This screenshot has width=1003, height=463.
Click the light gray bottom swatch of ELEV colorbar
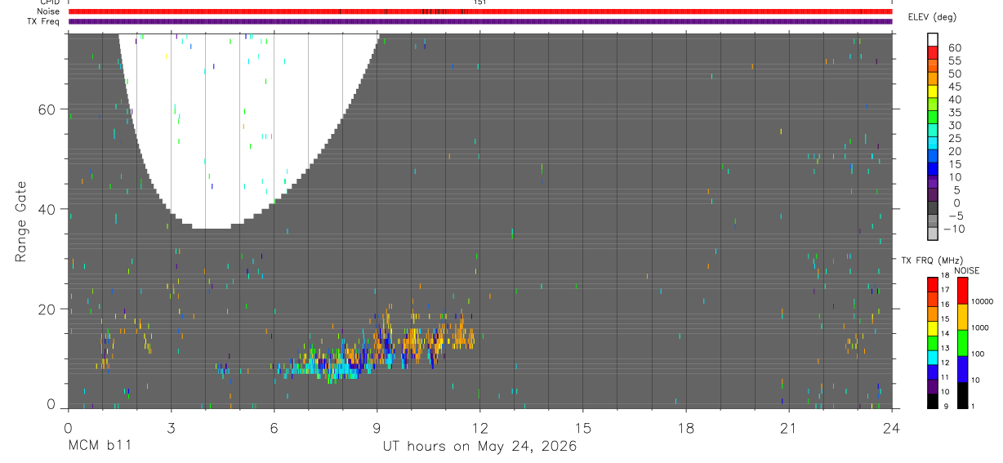(x=932, y=235)
